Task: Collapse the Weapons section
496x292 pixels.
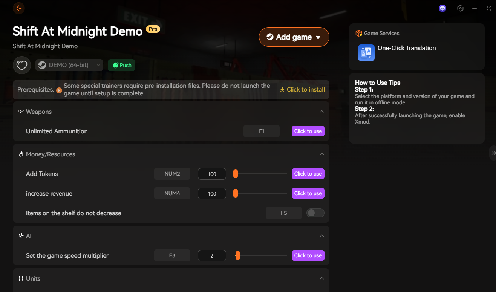Action: click(321, 112)
